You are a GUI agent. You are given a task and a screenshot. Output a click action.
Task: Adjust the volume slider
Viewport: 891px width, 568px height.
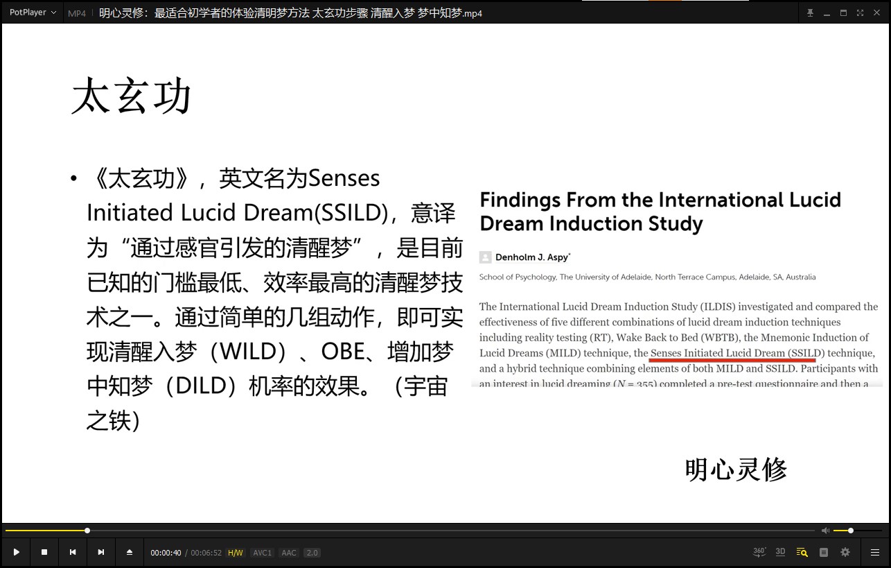859,531
